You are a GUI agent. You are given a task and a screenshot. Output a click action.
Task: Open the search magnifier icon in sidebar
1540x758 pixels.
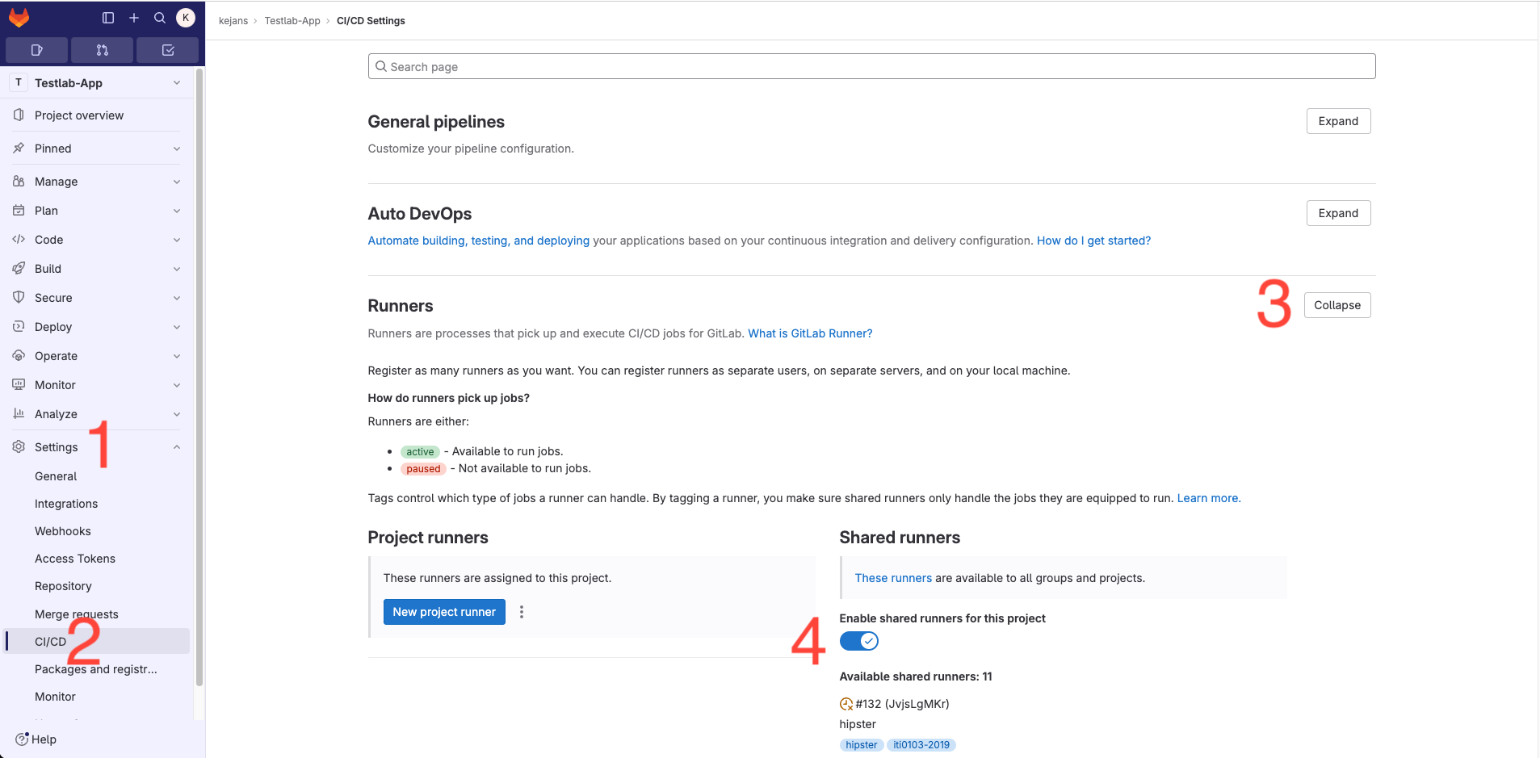click(x=160, y=18)
